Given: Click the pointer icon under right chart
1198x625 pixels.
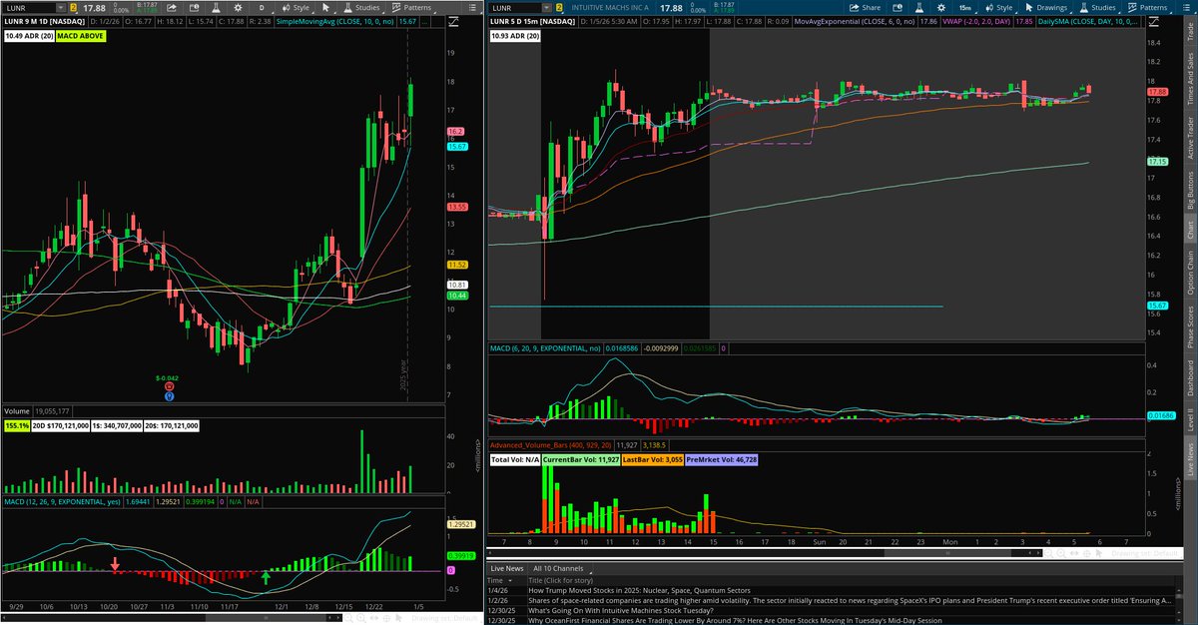Looking at the screenshot, I should pyautogui.click(x=1098, y=553).
